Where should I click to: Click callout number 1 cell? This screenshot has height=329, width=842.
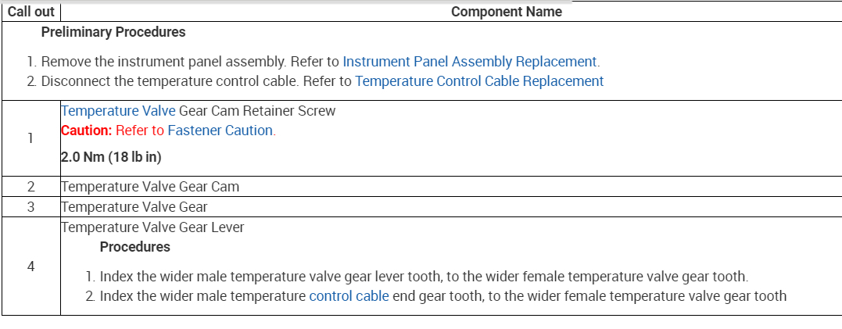pos(30,138)
